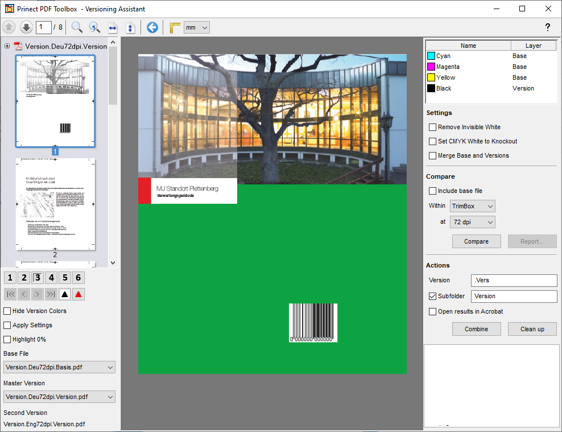
Task: Fit page to height
Action: point(130,27)
